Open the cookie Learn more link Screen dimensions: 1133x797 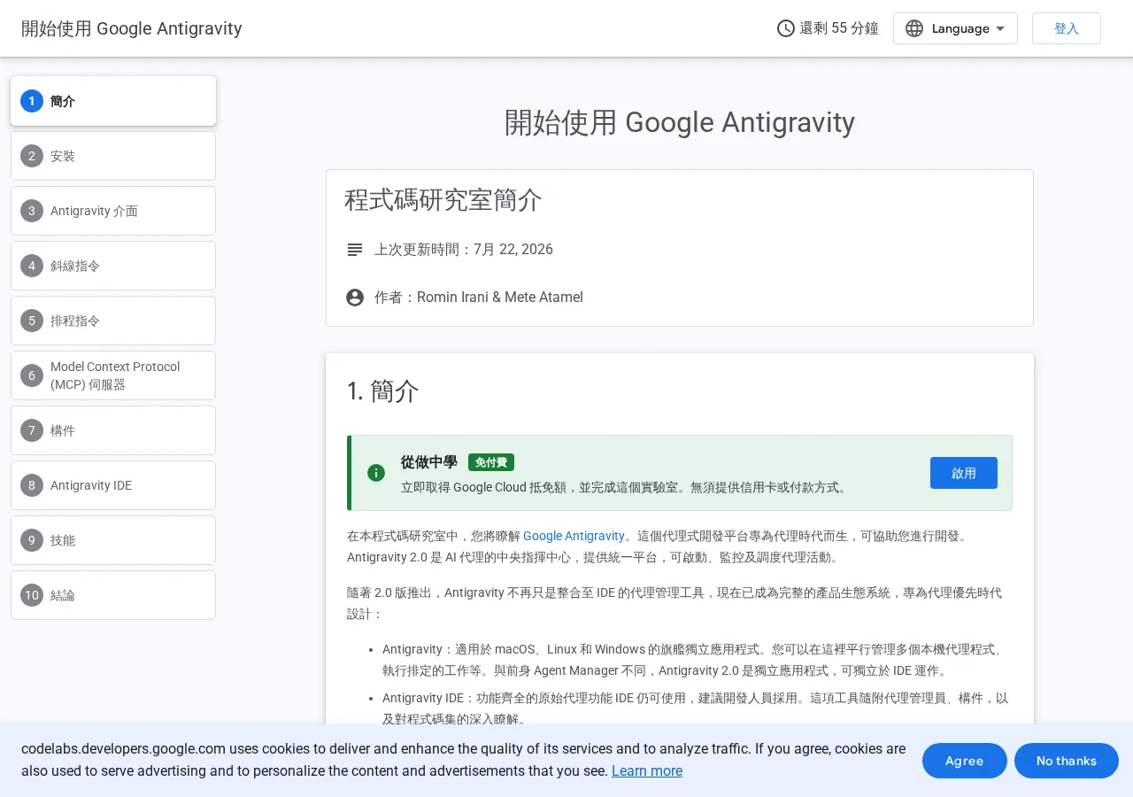coord(647,770)
